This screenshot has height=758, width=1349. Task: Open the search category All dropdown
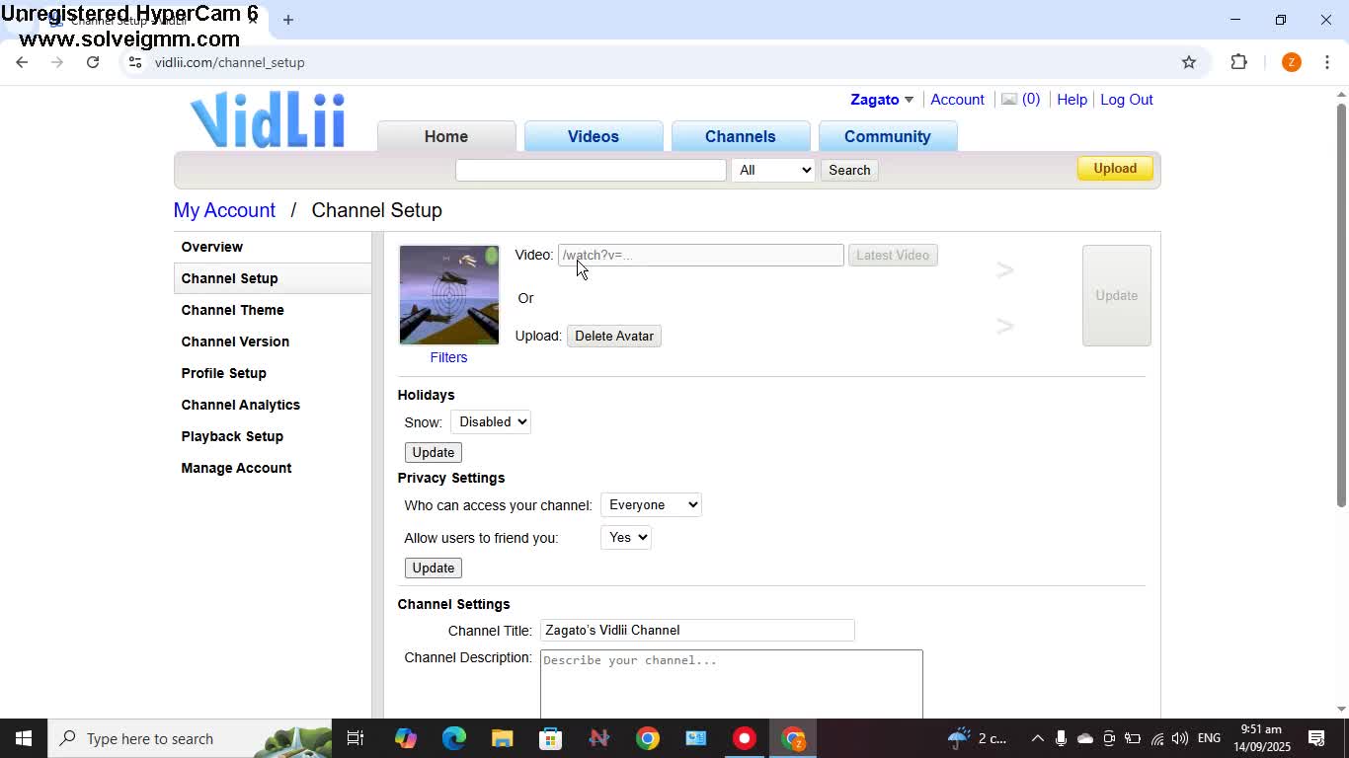(x=772, y=170)
